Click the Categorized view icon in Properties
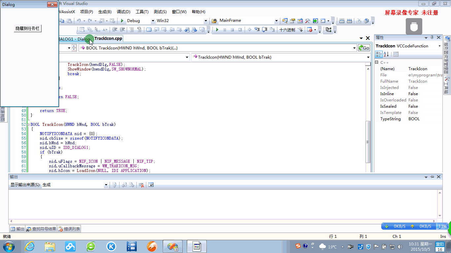The width and height of the screenshot is (451, 253). pos(379,54)
